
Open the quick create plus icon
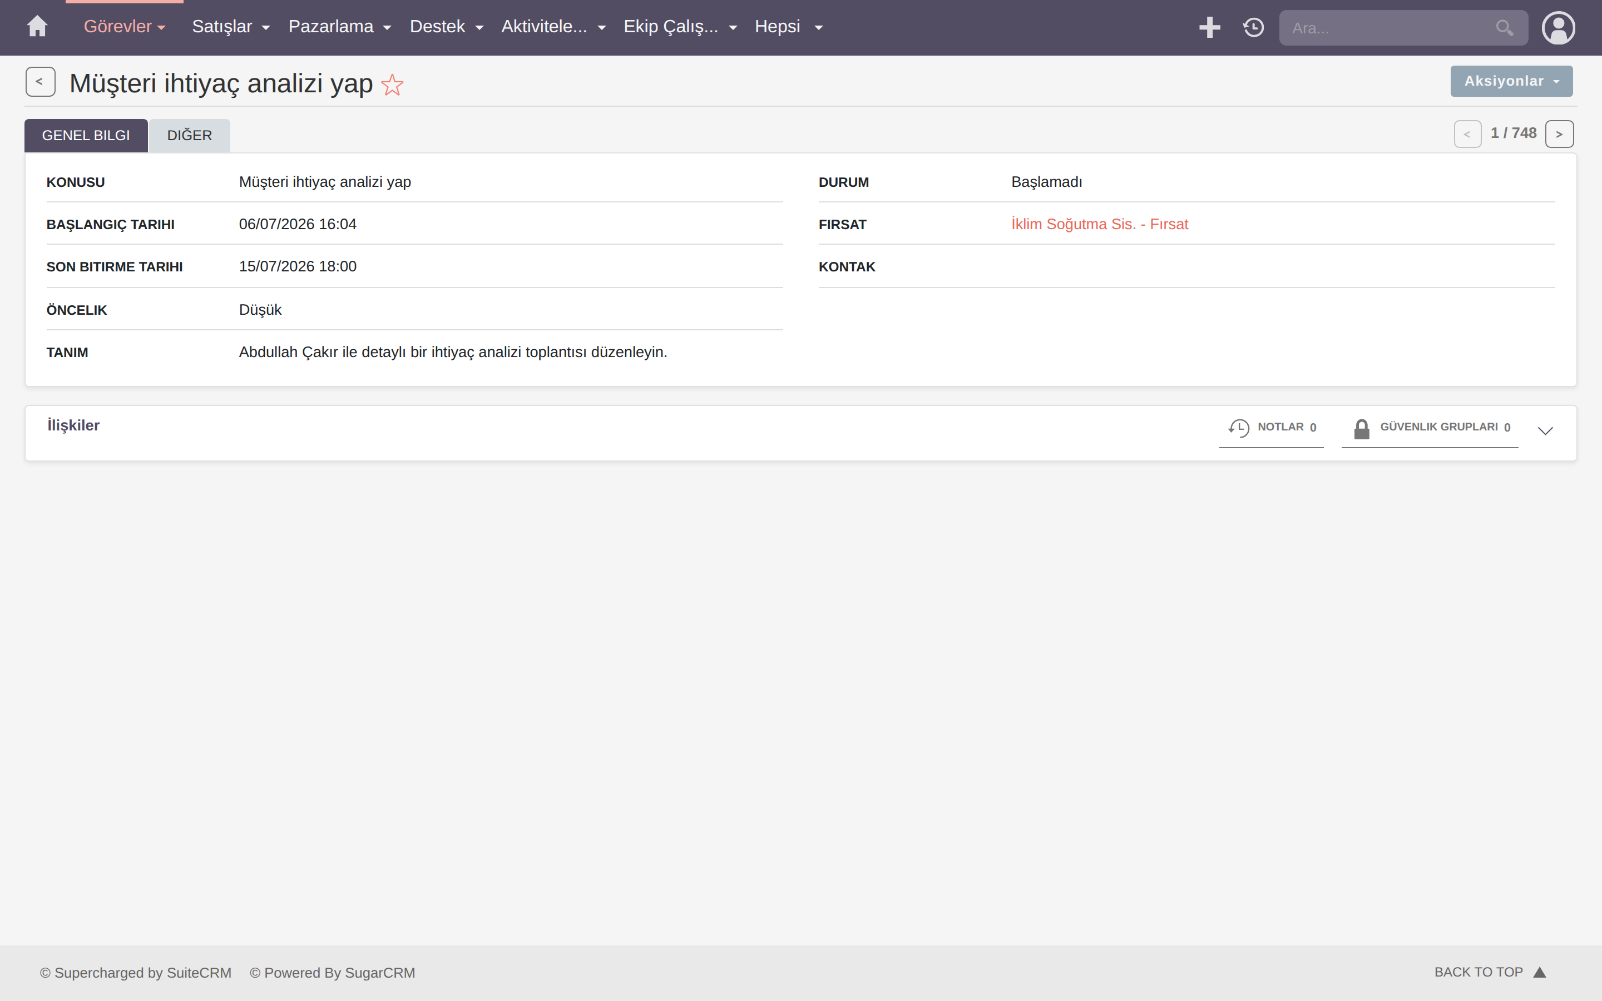point(1209,27)
